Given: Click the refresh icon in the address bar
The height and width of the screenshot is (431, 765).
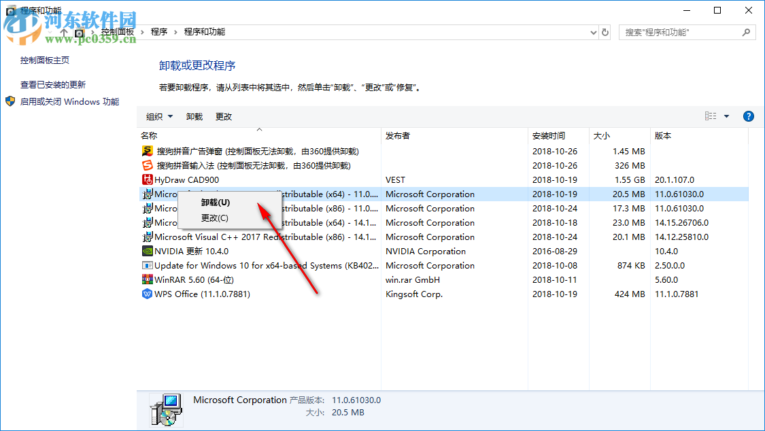Looking at the screenshot, I should (x=605, y=32).
